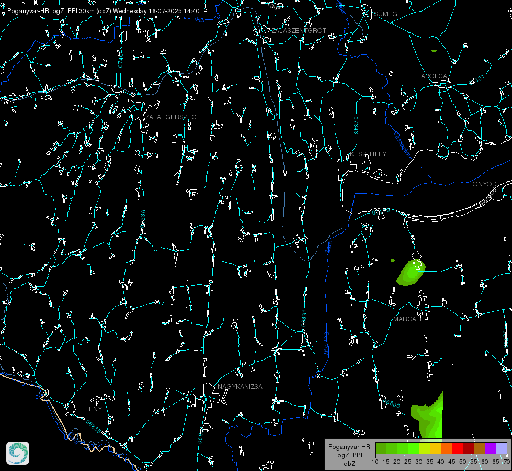This screenshot has width=512, height=471.
Task: Select the KESZTHELY city label
Action: tap(368, 154)
